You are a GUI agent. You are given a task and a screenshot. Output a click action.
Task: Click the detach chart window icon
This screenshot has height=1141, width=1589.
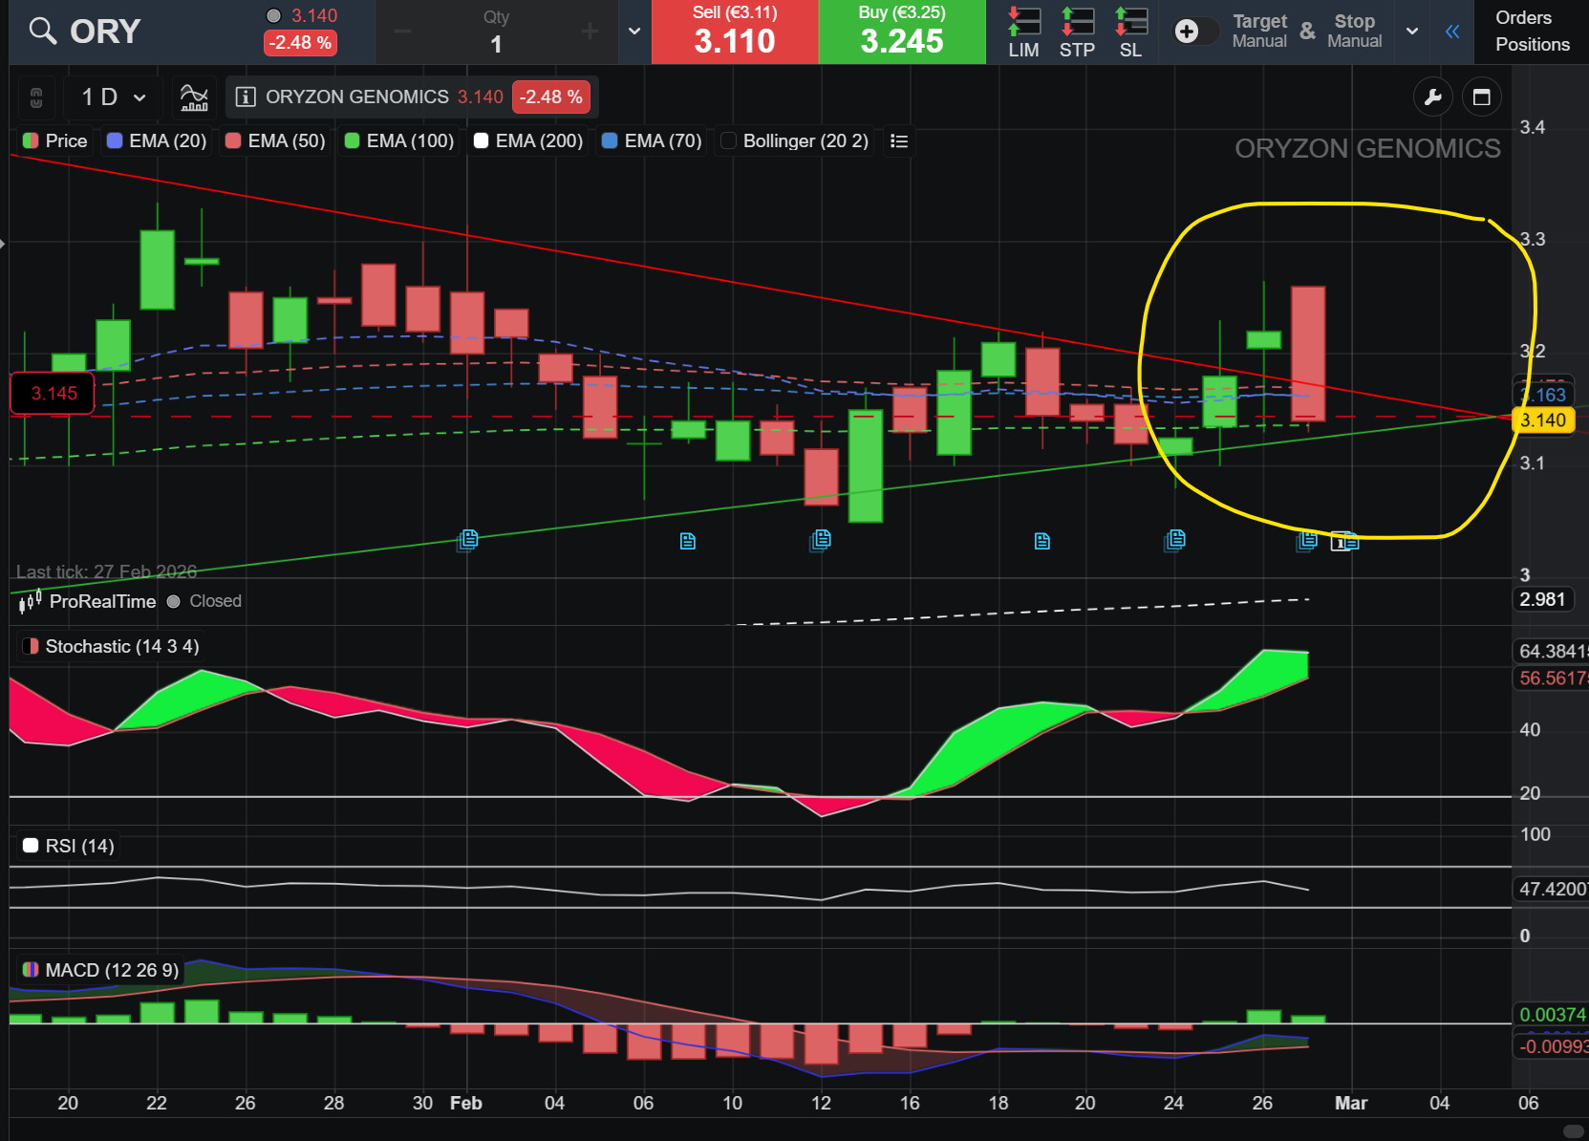click(1482, 97)
